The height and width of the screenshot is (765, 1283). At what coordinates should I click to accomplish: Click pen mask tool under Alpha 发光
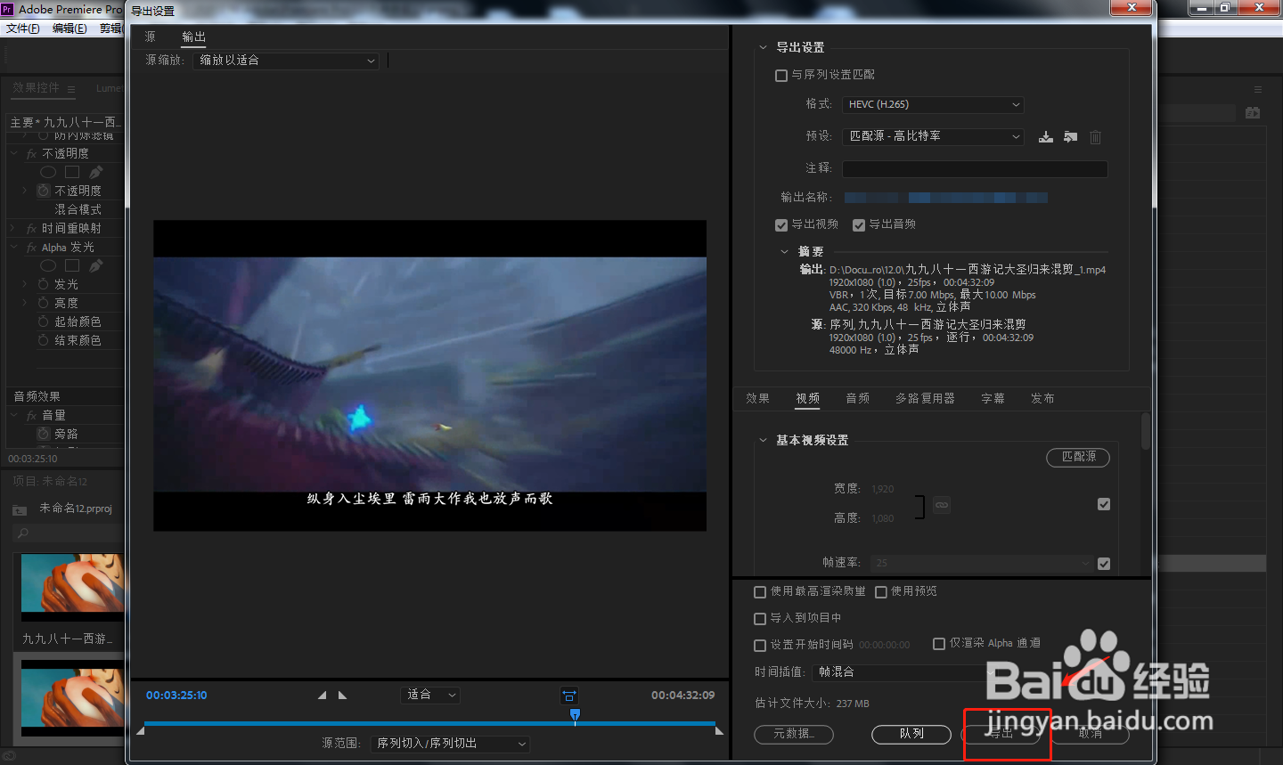[95, 265]
